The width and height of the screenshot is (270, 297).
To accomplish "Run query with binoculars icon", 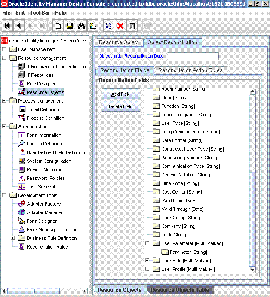I will coord(81,26).
